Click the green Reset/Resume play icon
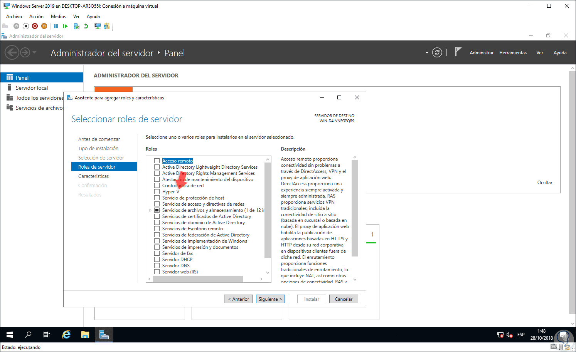Image resolution: width=576 pixels, height=352 pixels. tap(65, 26)
